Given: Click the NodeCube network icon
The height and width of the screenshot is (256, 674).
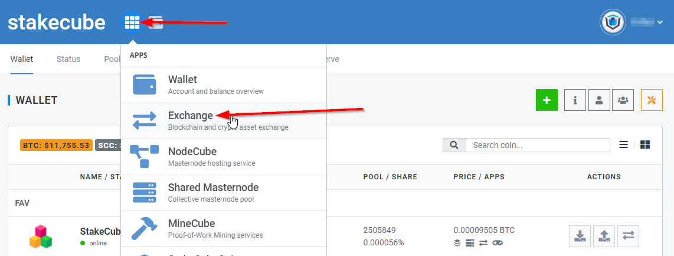Looking at the screenshot, I should (x=145, y=156).
